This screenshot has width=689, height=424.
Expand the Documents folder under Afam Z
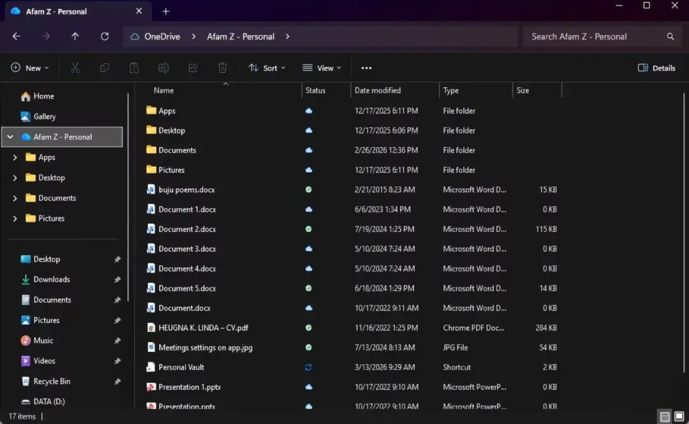[15, 198]
